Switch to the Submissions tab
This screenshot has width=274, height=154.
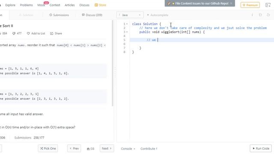click(59, 15)
